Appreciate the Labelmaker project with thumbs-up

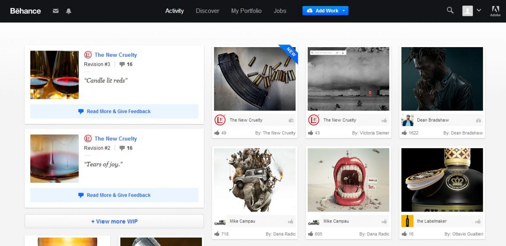(478, 221)
